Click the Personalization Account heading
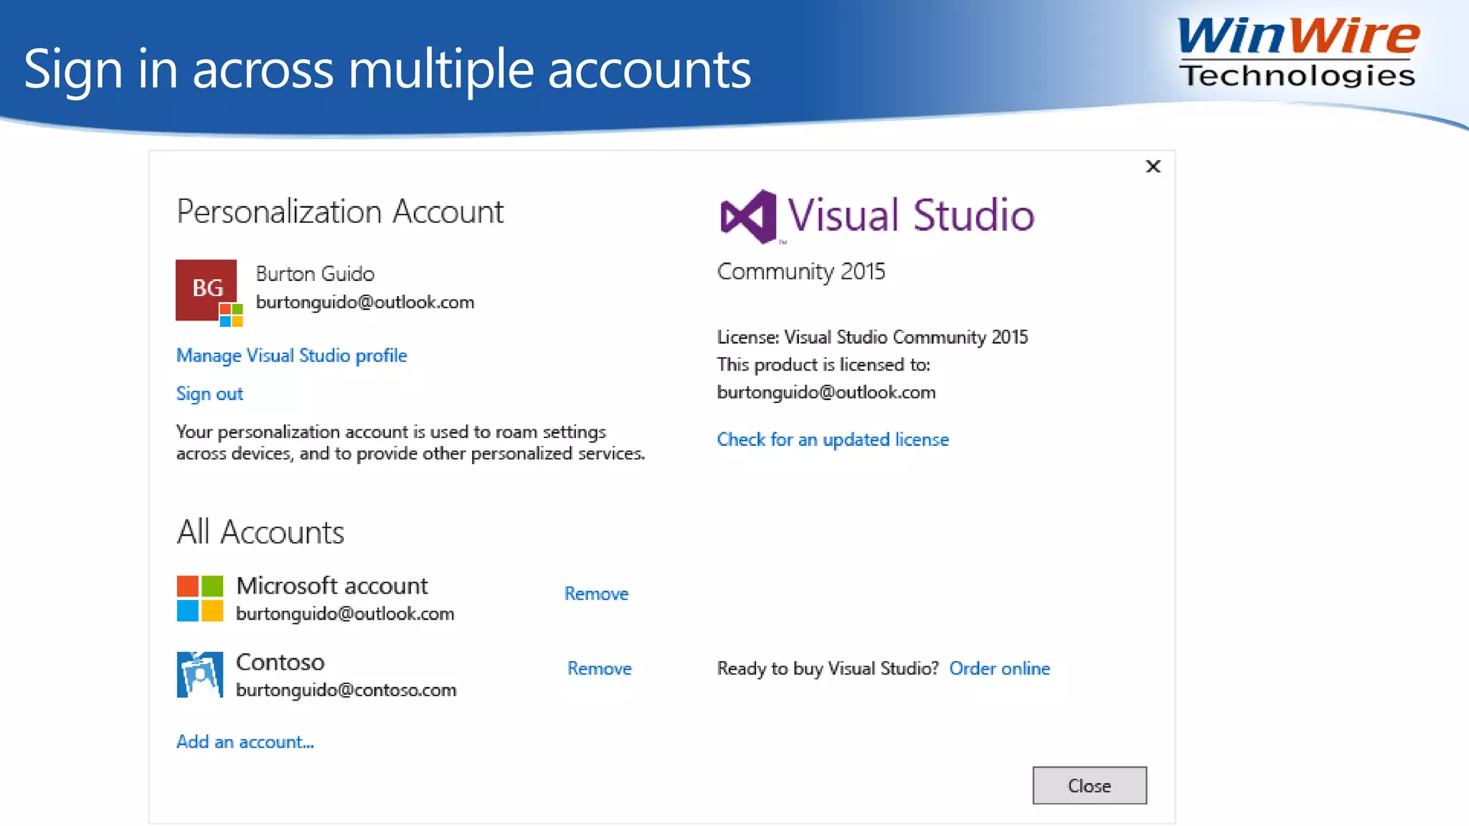This screenshot has height=826, width=1469. pos(340,212)
